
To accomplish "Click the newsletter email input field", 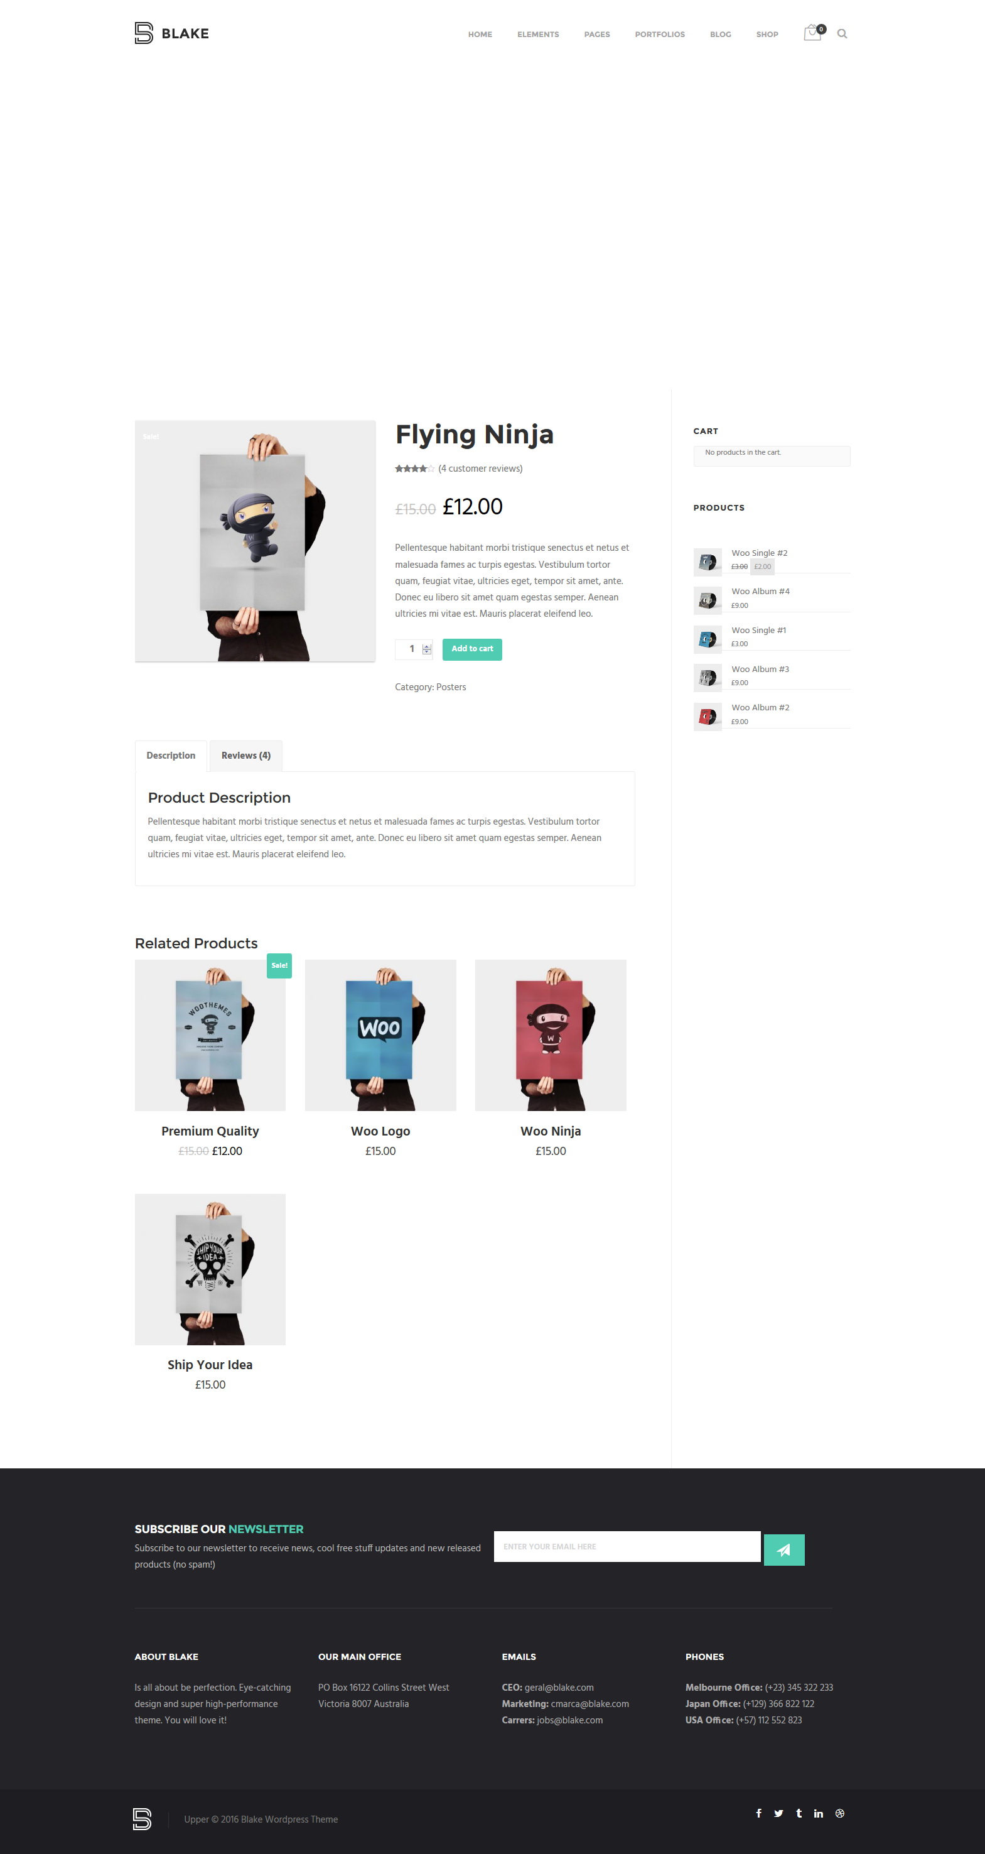I will click(x=627, y=1547).
